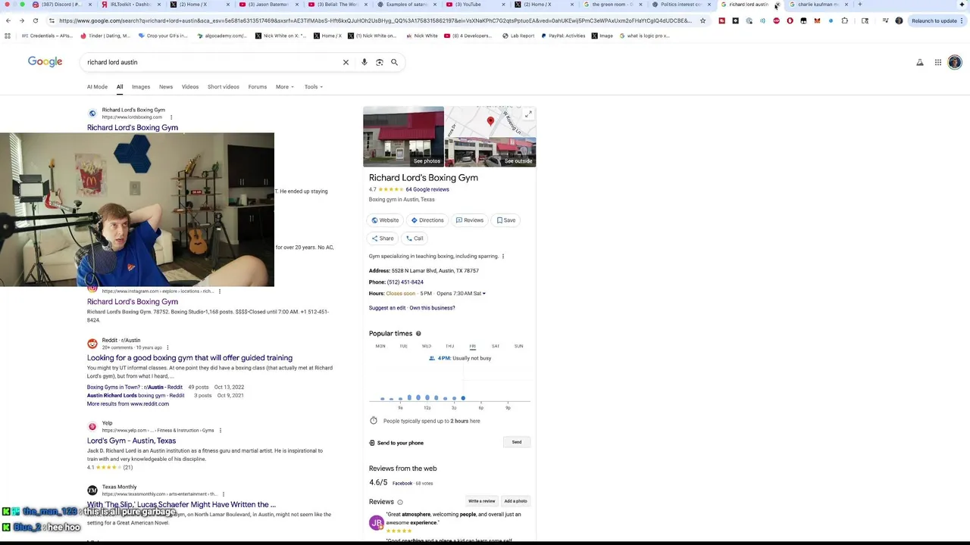Open PayPal: Activities bookmark
The height and width of the screenshot is (545, 970).
563,36
